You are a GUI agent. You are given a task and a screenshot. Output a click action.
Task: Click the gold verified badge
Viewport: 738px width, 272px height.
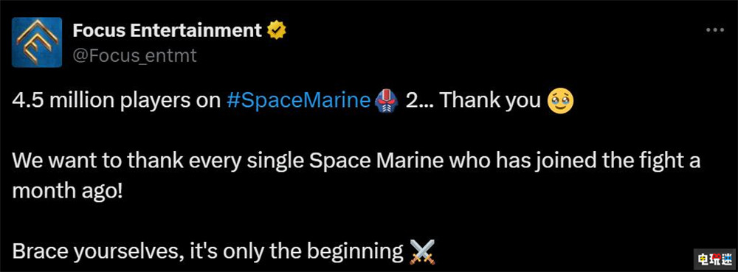tap(276, 31)
